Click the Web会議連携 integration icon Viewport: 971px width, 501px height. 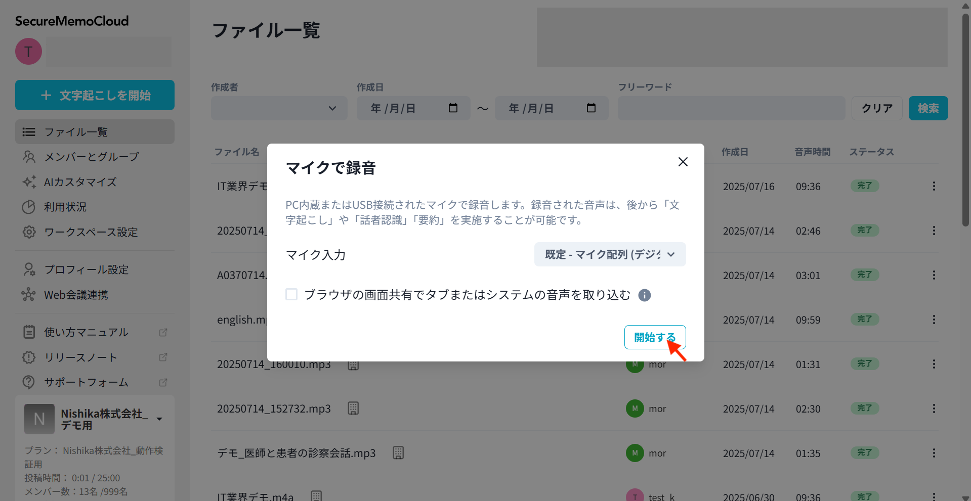pyautogui.click(x=29, y=295)
